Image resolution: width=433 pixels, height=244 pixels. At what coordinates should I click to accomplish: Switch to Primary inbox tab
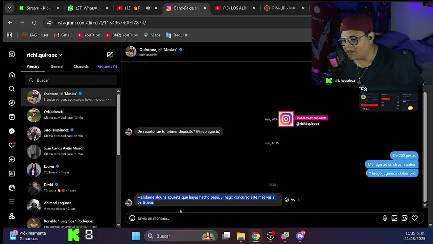(x=33, y=66)
